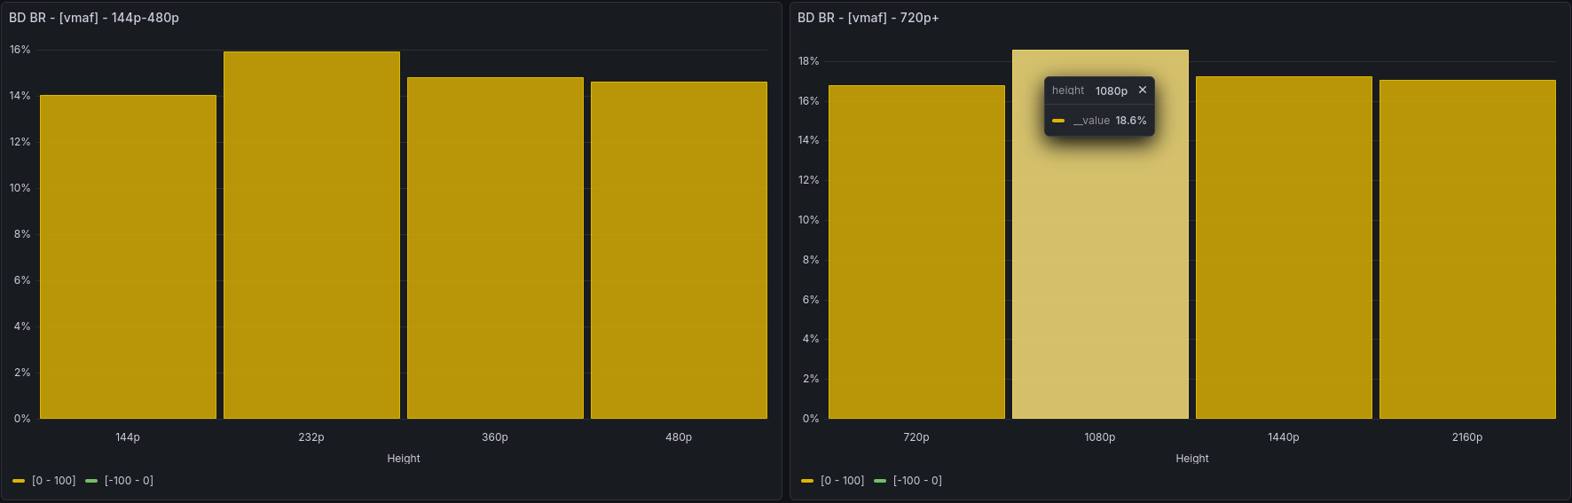Click the yellow _value series marker in tooltip
Viewport: 1572px width, 503px height.
point(1058,121)
